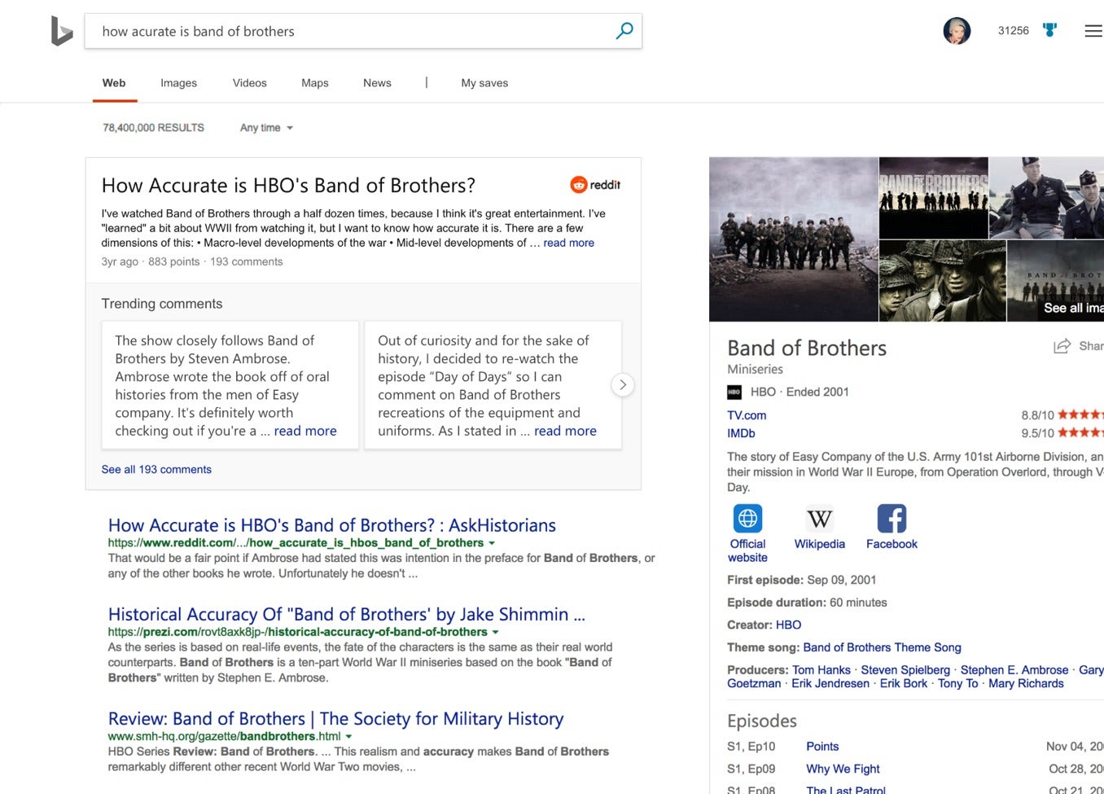Click the TV.com rating stars
The width and height of the screenshot is (1104, 794).
coord(1080,415)
